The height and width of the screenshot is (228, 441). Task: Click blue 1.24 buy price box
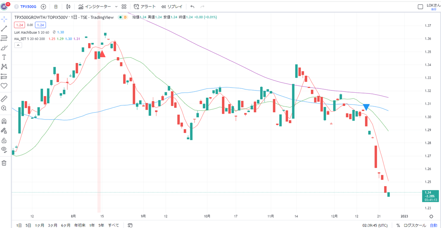coord(40,25)
